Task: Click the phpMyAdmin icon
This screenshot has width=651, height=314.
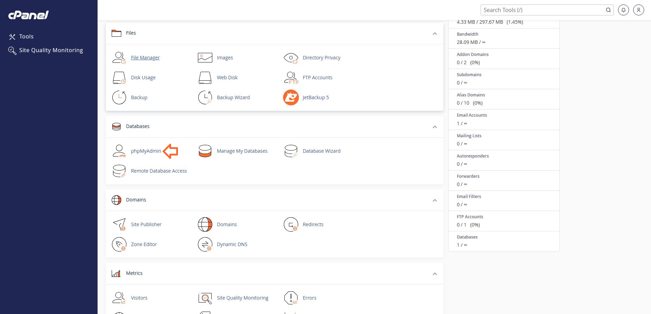Action: tap(119, 151)
